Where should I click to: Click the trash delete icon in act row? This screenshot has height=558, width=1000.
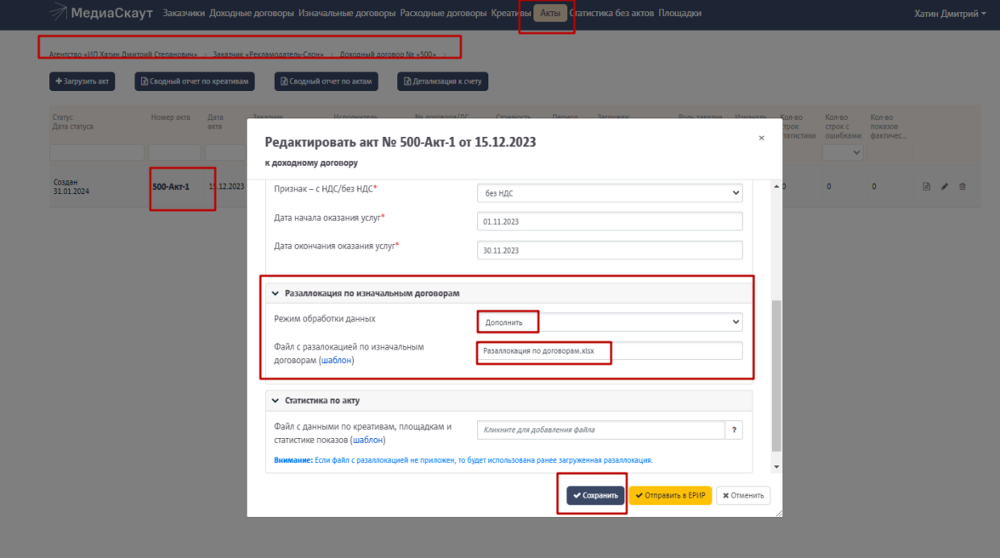[x=963, y=186]
